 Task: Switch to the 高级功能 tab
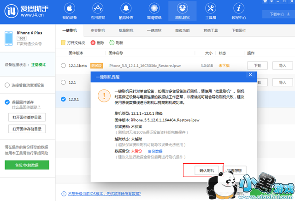(x=183, y=30)
